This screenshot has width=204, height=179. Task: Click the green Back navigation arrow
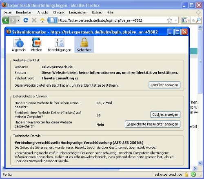(x=6, y=20)
